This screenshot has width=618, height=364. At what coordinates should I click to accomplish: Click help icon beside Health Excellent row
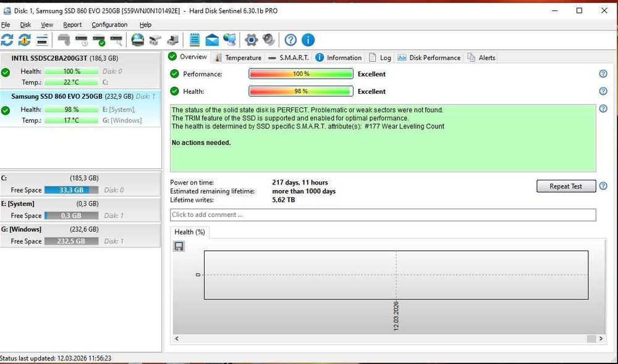[603, 91]
